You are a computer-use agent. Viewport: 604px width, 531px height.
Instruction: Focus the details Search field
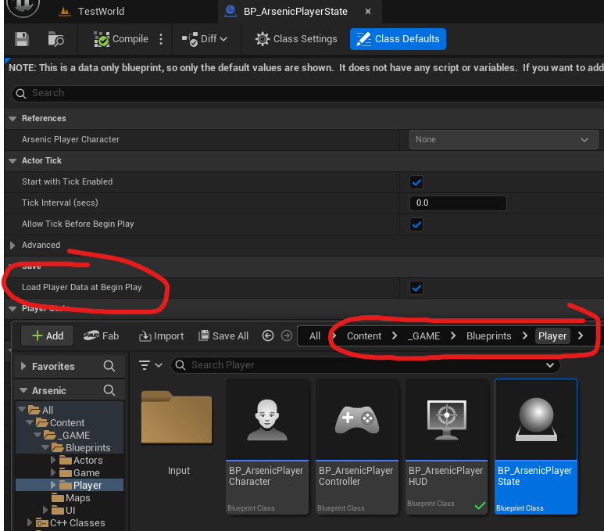(307, 93)
